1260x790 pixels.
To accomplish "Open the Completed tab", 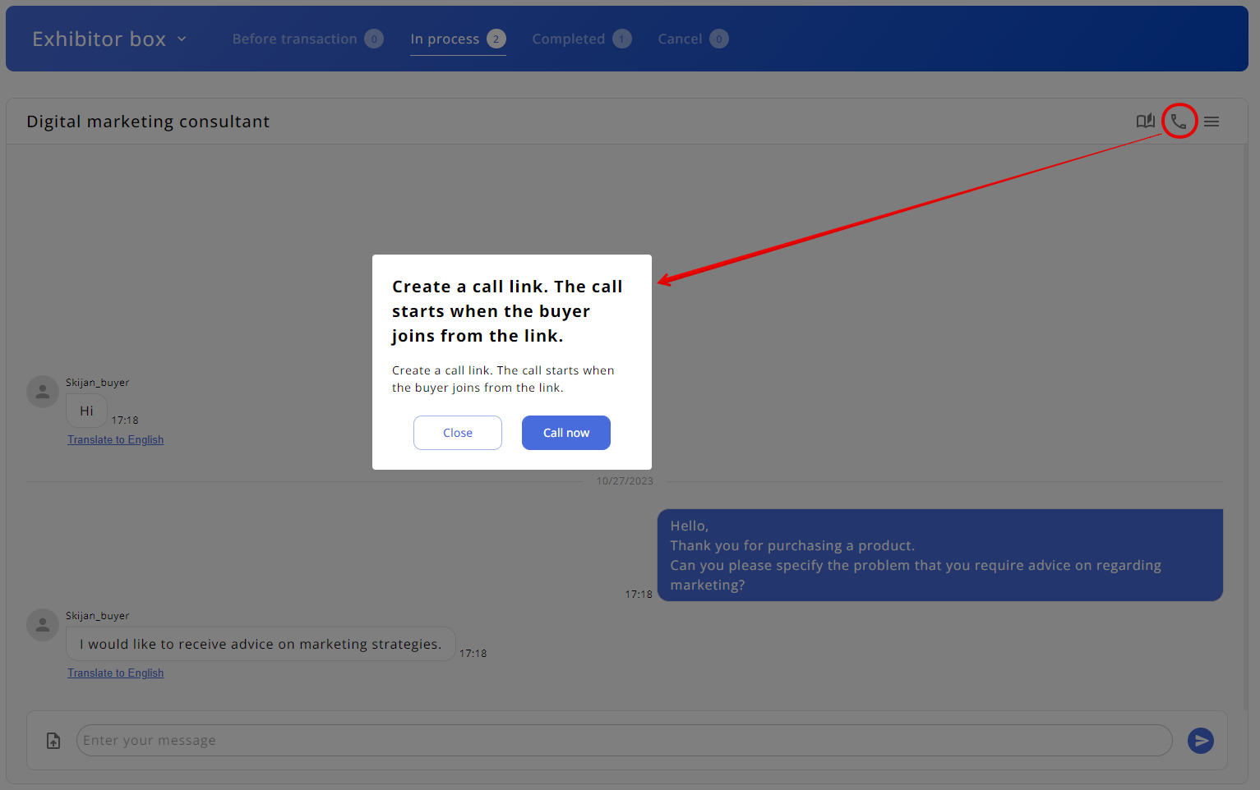I will 581,39.
